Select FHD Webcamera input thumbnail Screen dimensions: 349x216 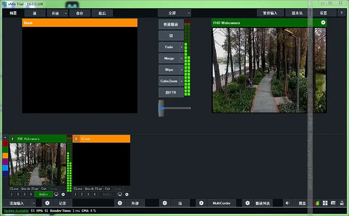[x=38, y=164]
